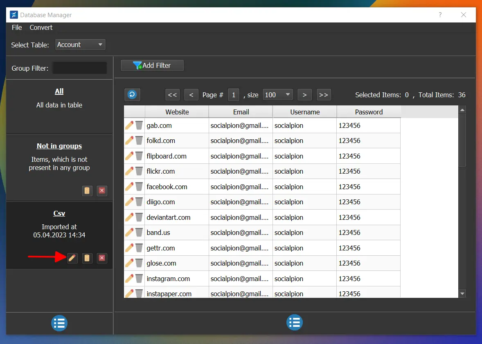Select the facebook.com website cell
The image size is (482, 344).
[177, 187]
